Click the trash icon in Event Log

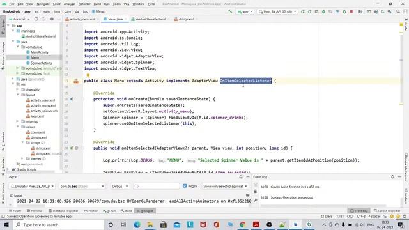pos(256,192)
